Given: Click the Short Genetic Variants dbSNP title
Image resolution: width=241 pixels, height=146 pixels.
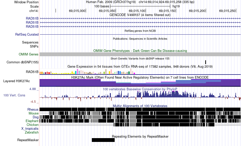Looking at the screenshot, I should click(x=140, y=59).
